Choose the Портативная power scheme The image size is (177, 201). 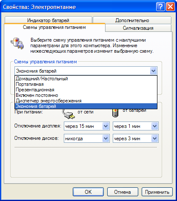(x=86, y=84)
